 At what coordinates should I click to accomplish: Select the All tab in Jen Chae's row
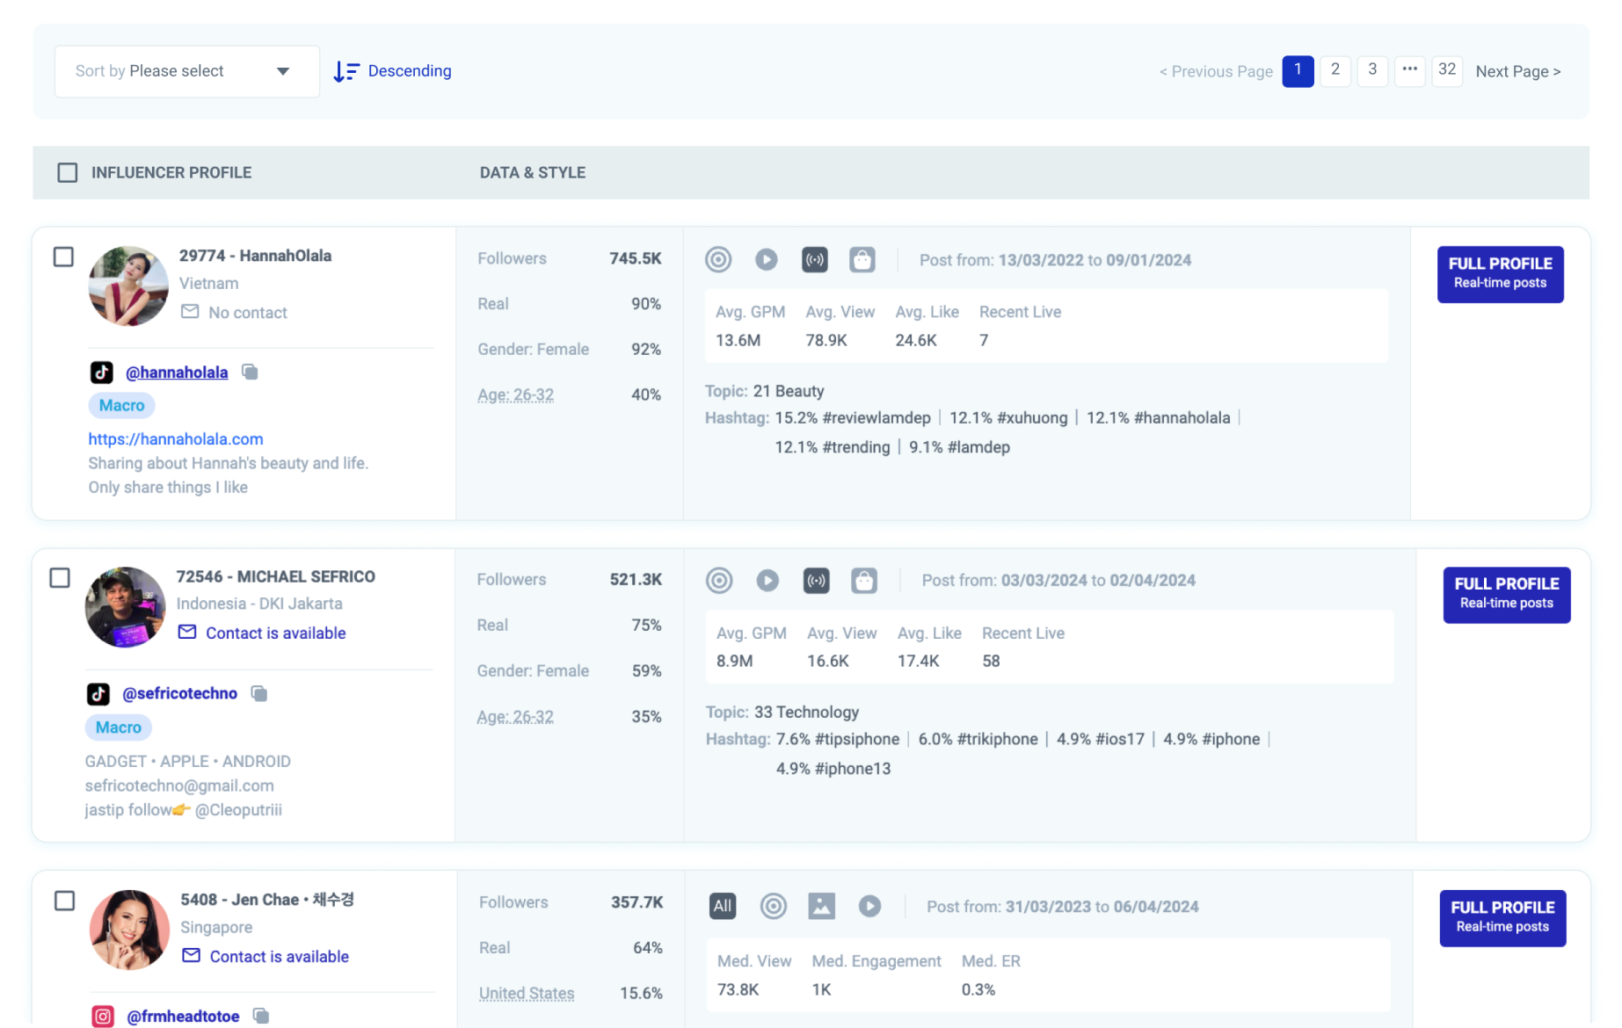(722, 907)
